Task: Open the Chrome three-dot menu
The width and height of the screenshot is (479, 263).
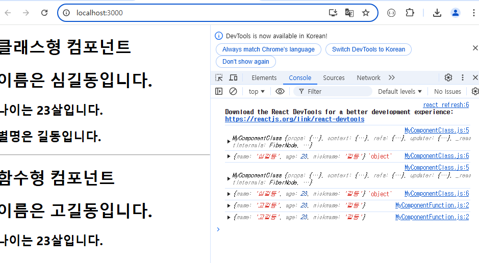Action: click(x=473, y=13)
